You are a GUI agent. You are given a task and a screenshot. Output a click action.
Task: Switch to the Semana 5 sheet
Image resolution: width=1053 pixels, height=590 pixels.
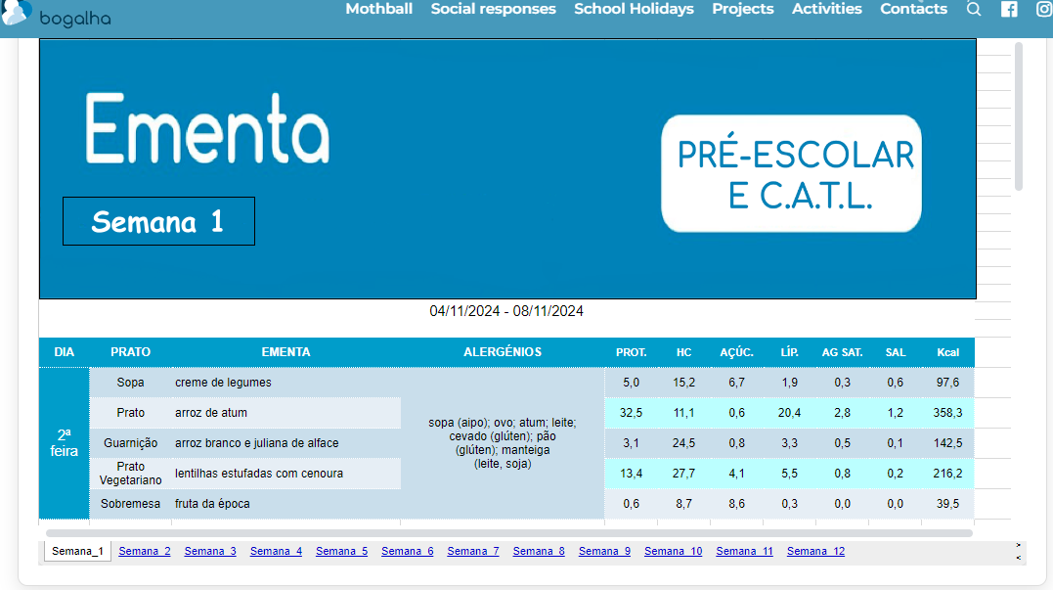pyautogui.click(x=341, y=552)
